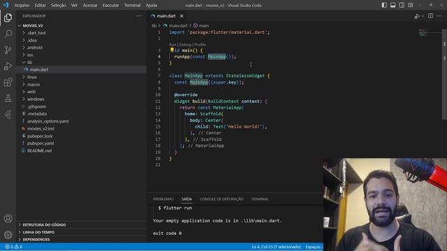The image size is (447, 251).
Task: Open README.md file
Action: [81, 151]
